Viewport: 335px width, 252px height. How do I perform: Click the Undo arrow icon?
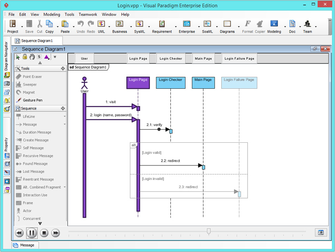[81, 23]
